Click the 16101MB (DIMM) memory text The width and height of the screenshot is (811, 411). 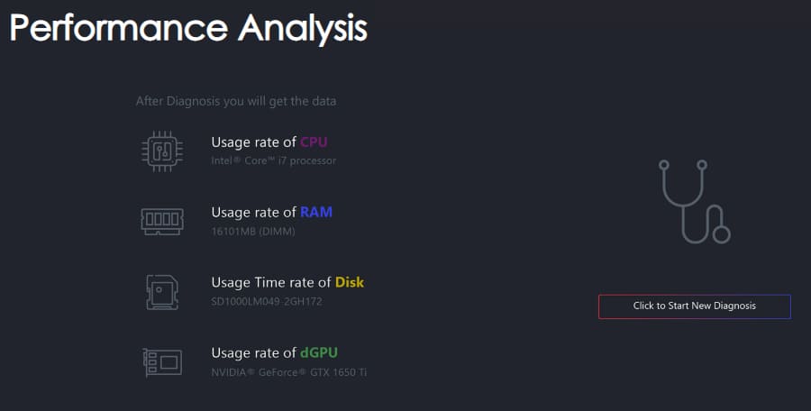point(253,231)
